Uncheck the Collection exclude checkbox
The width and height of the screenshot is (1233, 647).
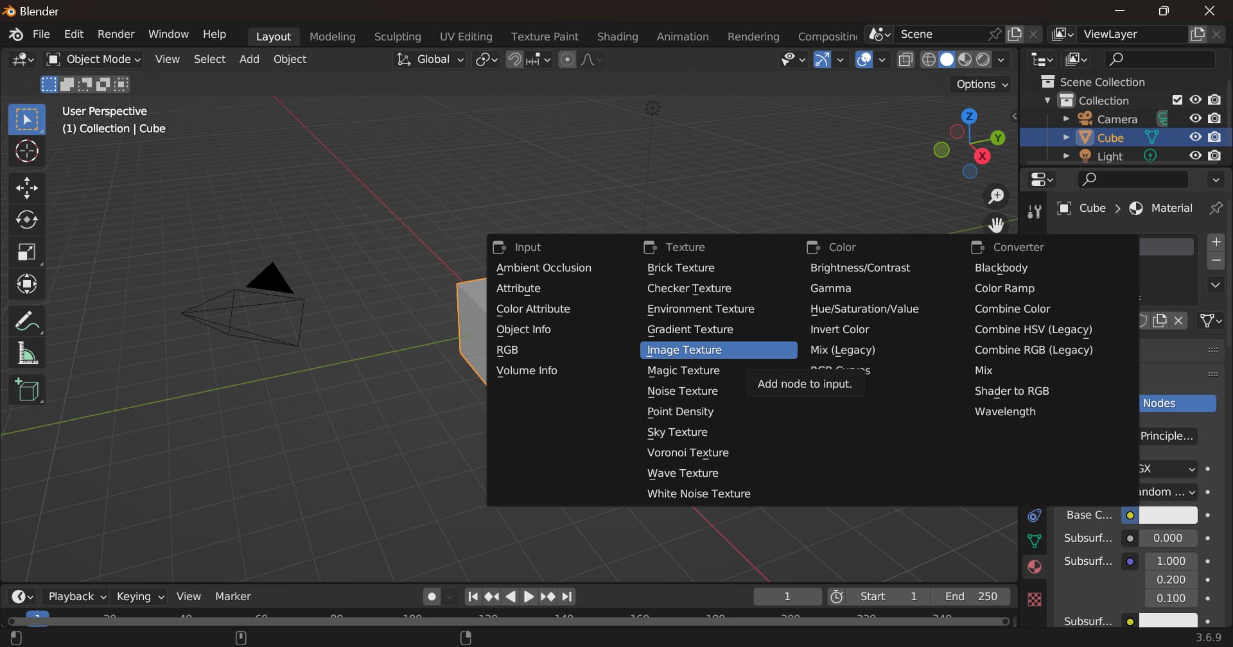[x=1176, y=100]
